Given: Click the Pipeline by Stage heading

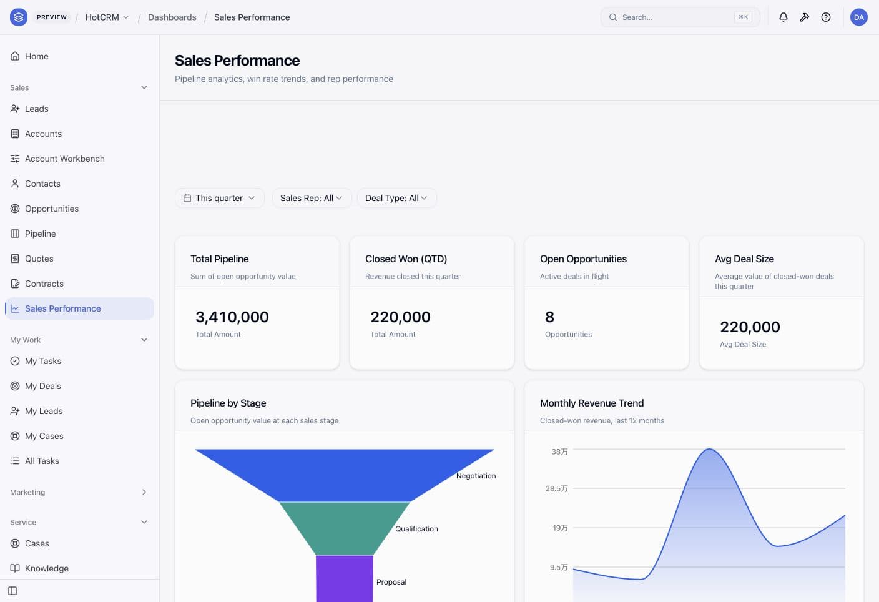Looking at the screenshot, I should tap(228, 403).
